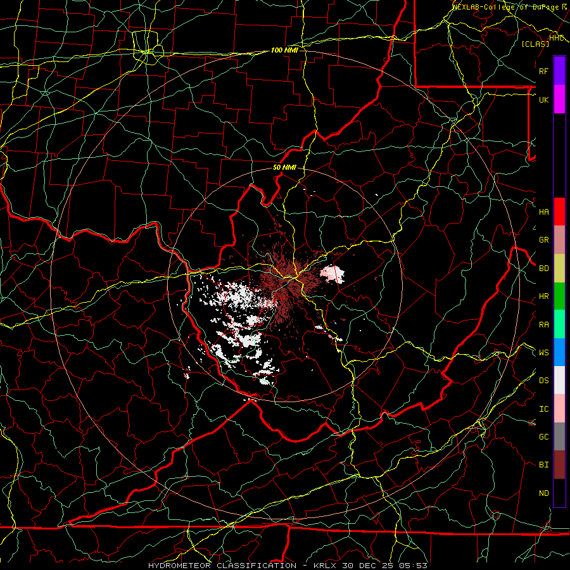Image resolution: width=570 pixels, height=570 pixels.
Task: Click the RA legend label
Action: [544, 325]
